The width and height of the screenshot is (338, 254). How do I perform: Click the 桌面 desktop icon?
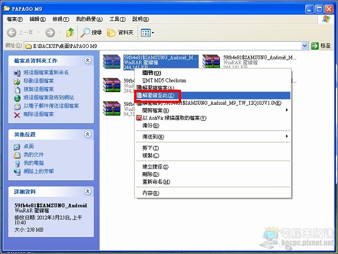point(17,147)
